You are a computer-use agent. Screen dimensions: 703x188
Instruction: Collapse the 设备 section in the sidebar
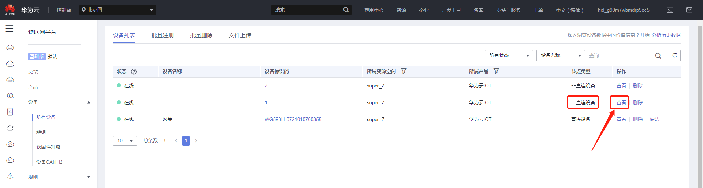pyautogui.click(x=88, y=102)
